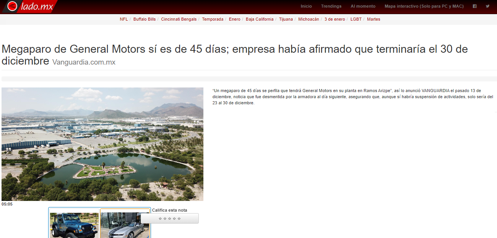The width and height of the screenshot is (497, 238).
Task: Open Mapa interactivo (Solo para PC y MAC)
Action: pos(424,6)
